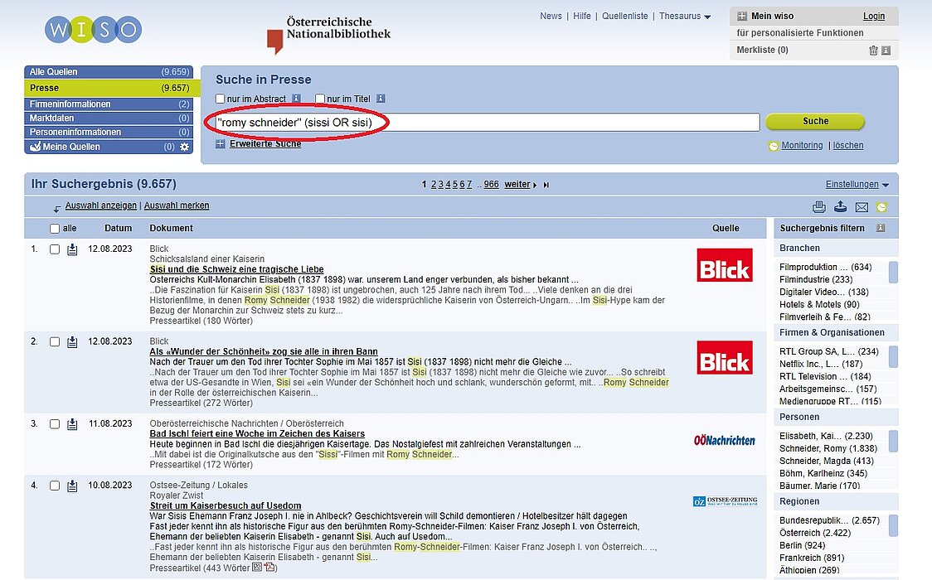Click the Blick logo in result 2
Image resolution: width=932 pixels, height=580 pixels.
click(x=725, y=357)
